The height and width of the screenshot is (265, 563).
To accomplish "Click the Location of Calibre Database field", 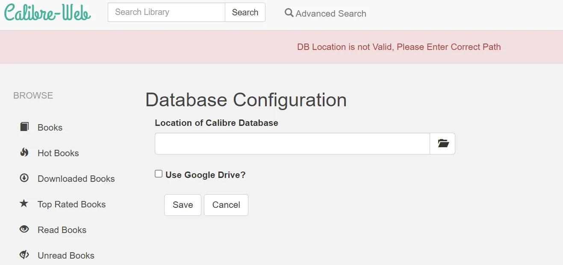I will coord(292,143).
